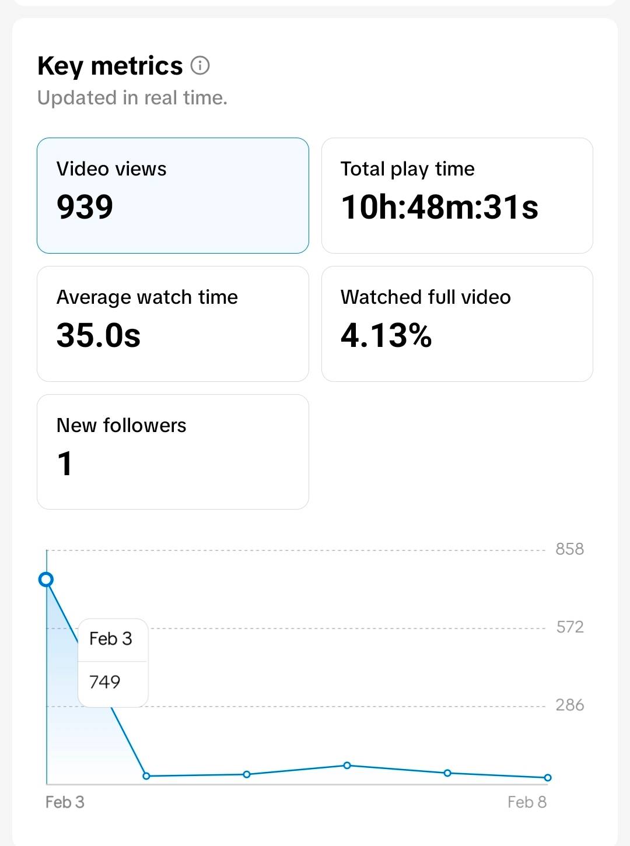Select the Total play time card
The image size is (630, 846).
point(457,195)
